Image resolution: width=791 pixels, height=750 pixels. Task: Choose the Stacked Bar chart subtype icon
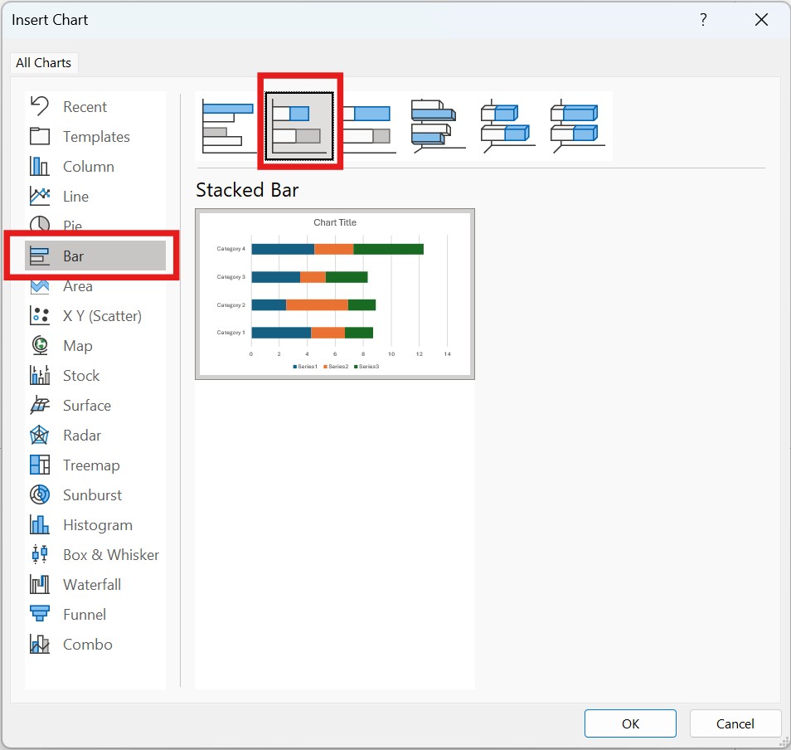coord(299,126)
